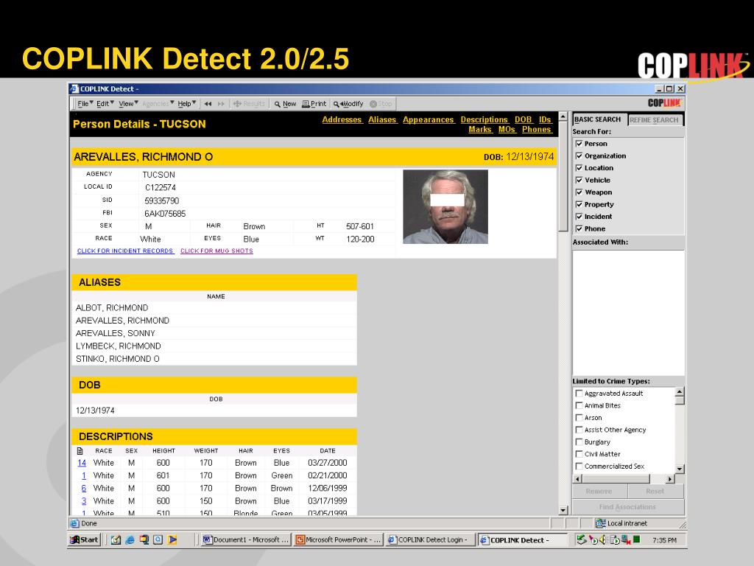Click the person details scrollbar down arrow
The image size is (754, 566).
coord(563,510)
